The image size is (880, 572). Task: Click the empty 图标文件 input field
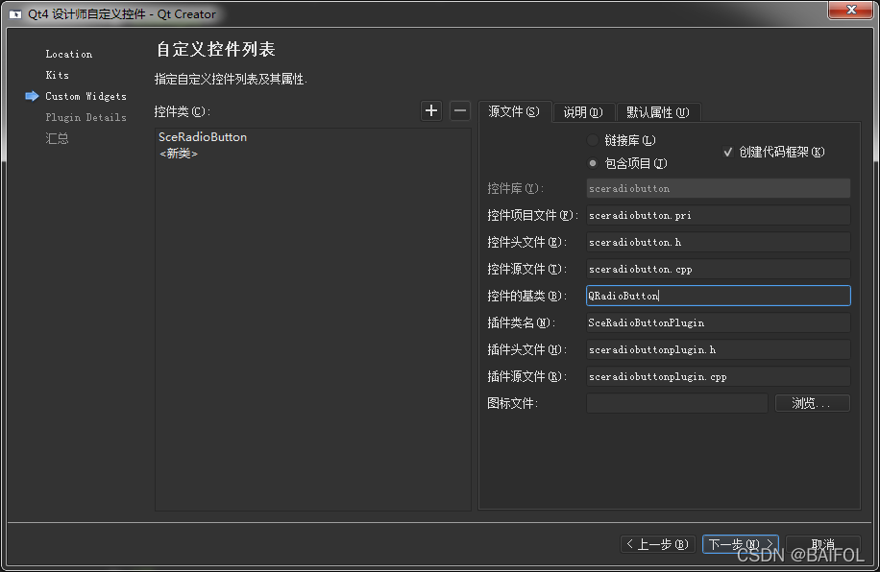677,403
